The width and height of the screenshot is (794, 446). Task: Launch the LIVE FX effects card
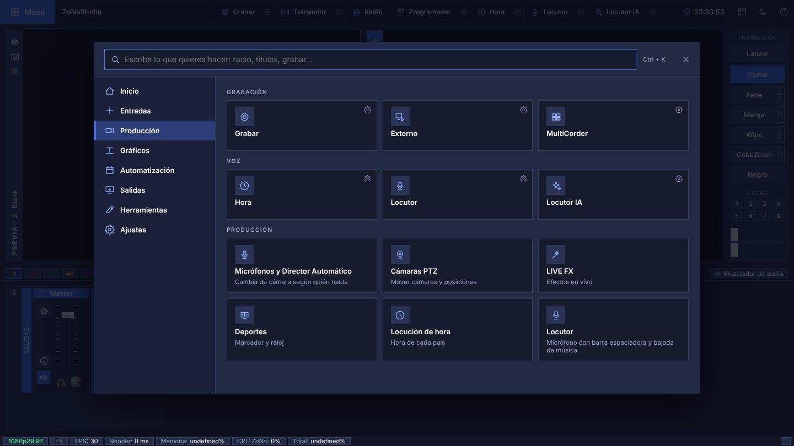tap(613, 265)
